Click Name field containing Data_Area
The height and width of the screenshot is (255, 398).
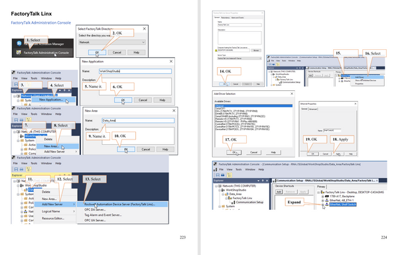pyautogui.click(x=138, y=120)
